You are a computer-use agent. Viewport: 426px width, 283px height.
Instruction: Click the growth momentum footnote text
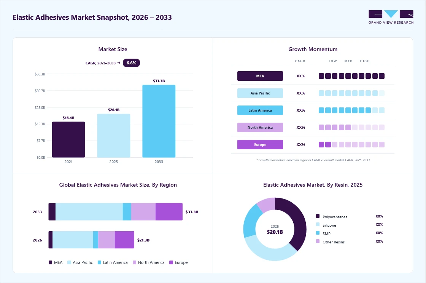click(x=313, y=160)
